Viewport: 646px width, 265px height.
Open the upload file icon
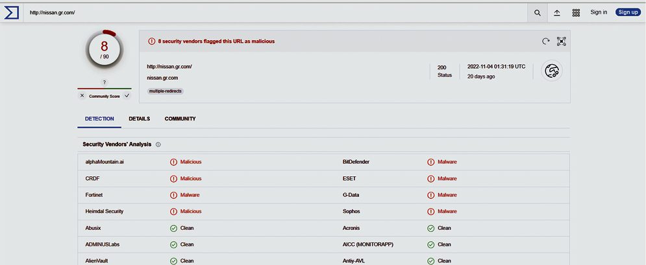coord(556,13)
